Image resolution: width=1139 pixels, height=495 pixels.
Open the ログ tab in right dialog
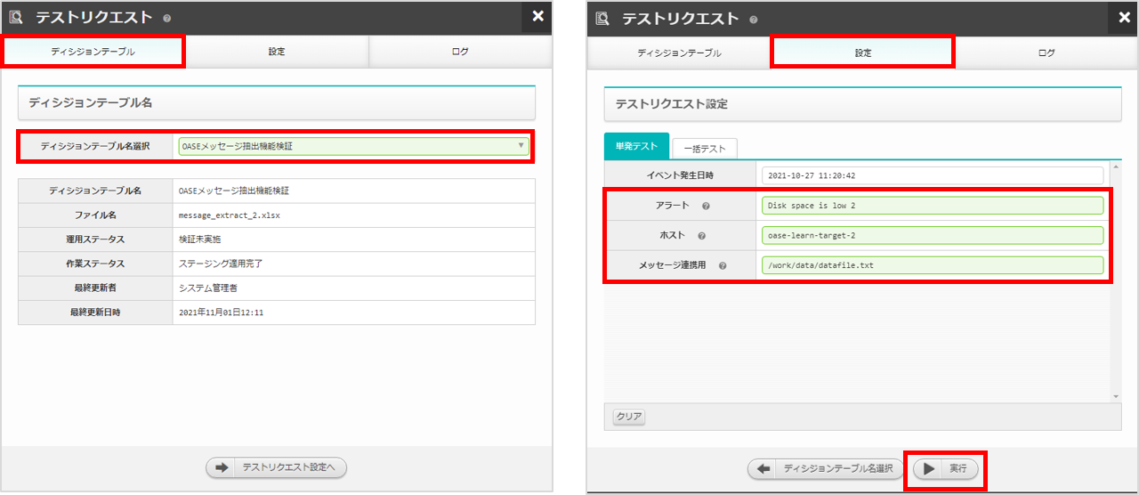(x=1046, y=53)
